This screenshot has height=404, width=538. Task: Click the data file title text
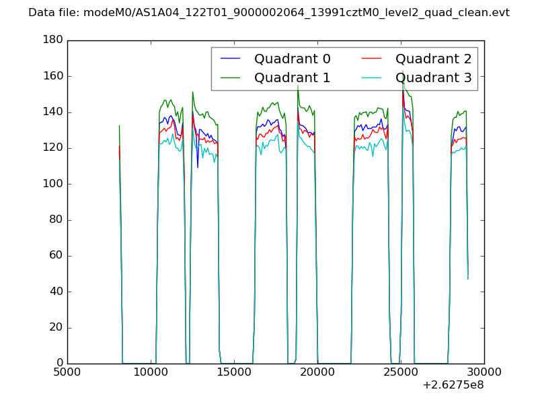pos(269,13)
